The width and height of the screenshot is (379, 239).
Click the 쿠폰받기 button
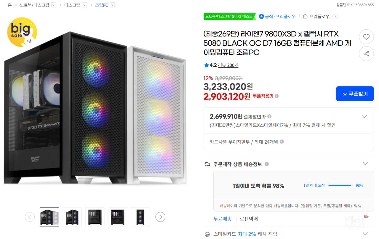[355, 94]
